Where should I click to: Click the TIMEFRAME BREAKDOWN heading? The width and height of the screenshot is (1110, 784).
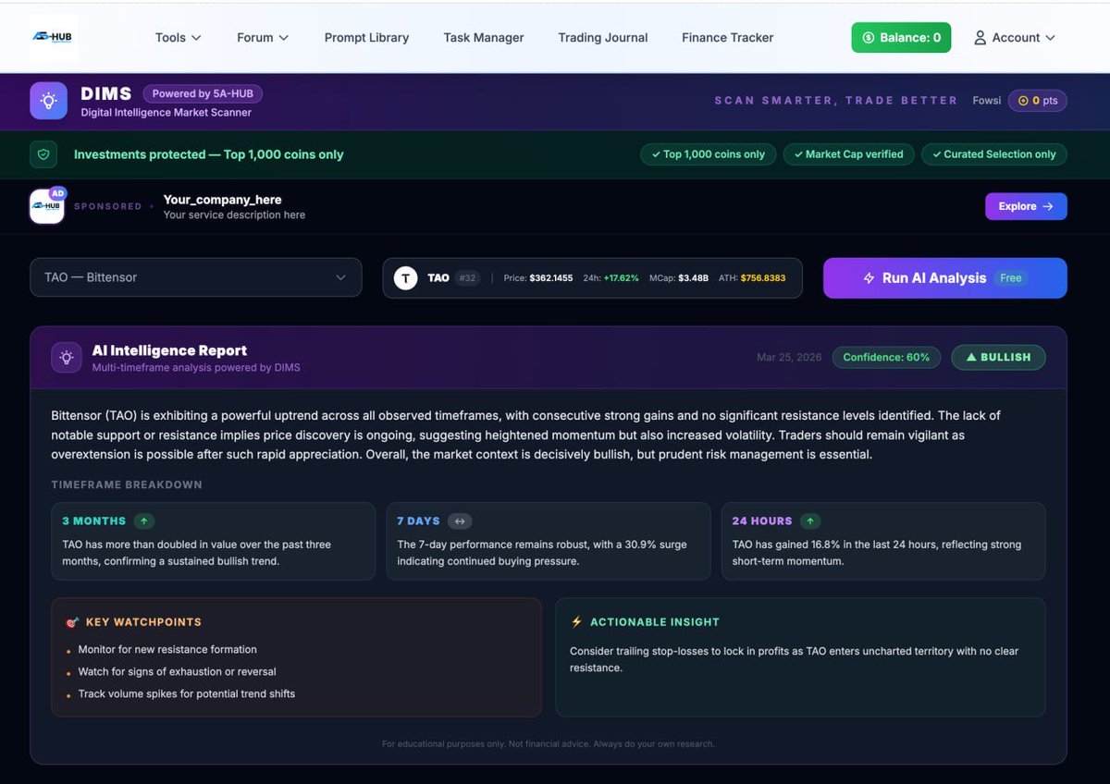click(x=127, y=484)
